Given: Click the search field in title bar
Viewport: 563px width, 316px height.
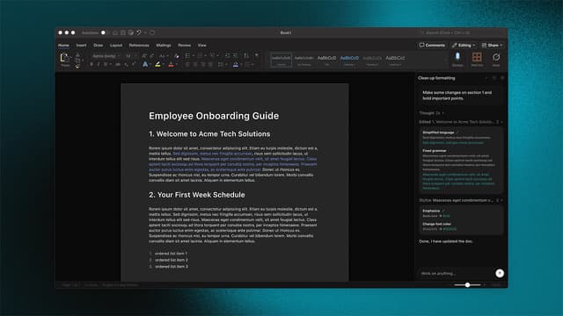Looking at the screenshot, I should coord(462,32).
